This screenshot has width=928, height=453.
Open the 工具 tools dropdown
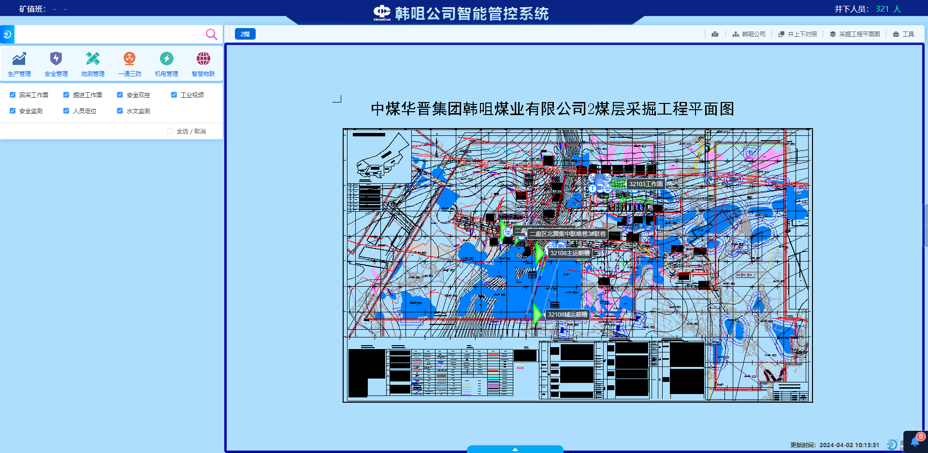(903, 34)
